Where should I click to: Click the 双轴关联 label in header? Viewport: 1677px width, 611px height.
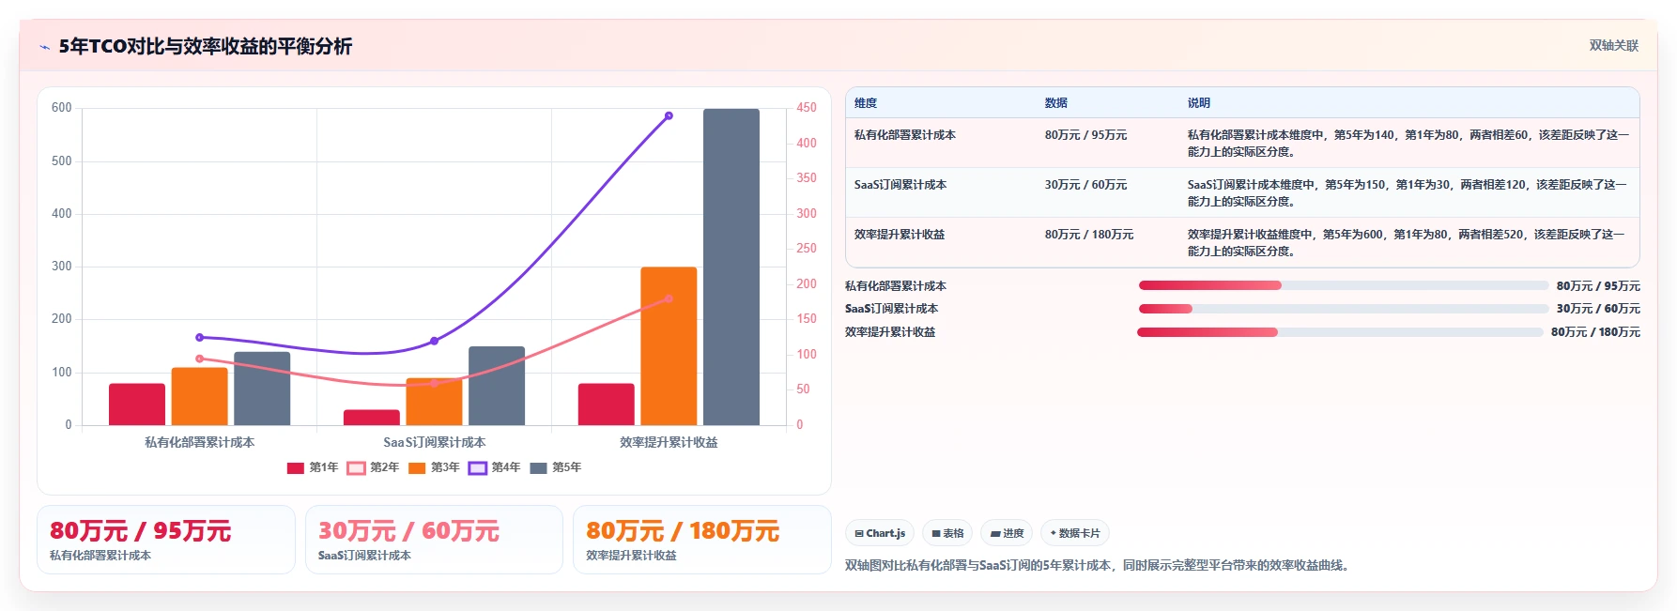(1613, 45)
